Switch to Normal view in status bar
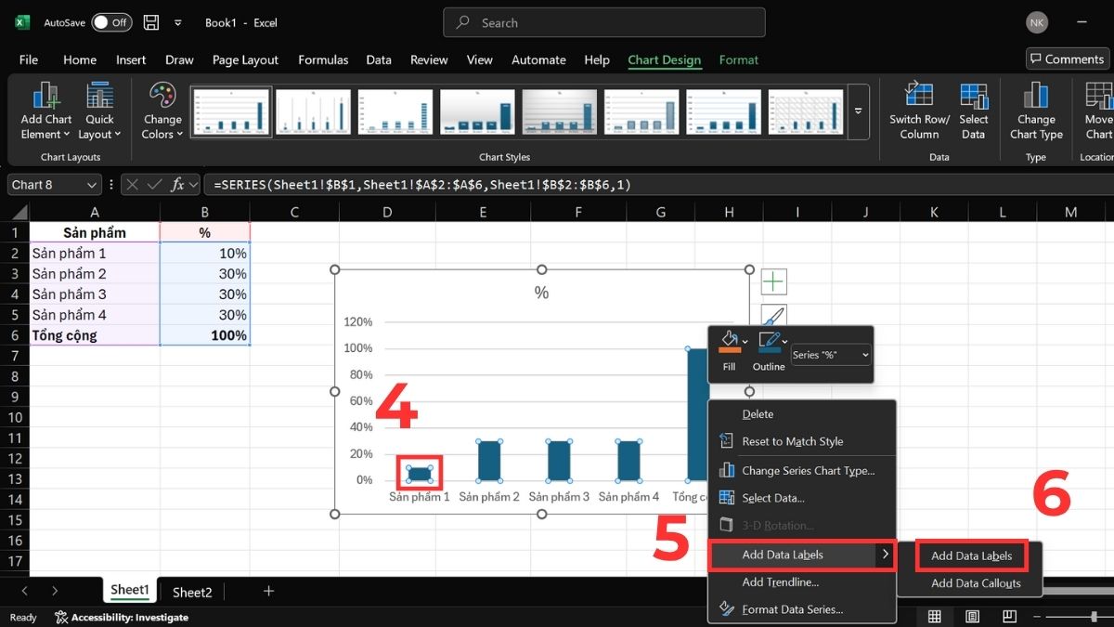This screenshot has height=627, width=1114. click(x=935, y=617)
